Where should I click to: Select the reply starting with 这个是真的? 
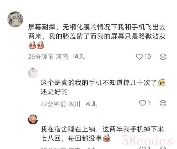coord(103,87)
